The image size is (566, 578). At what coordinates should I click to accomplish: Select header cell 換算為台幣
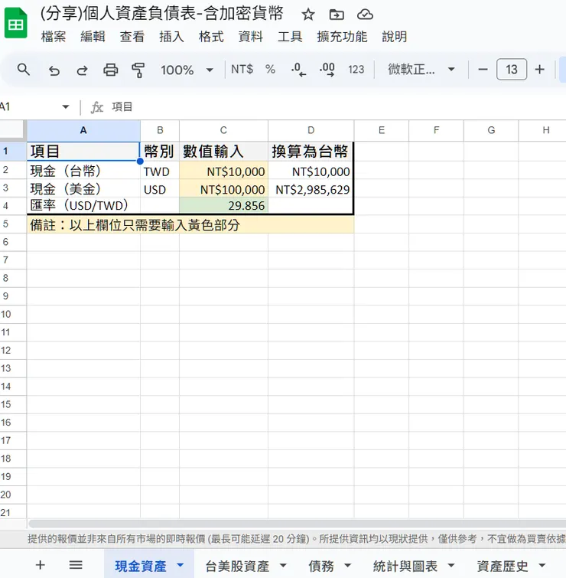pos(311,151)
